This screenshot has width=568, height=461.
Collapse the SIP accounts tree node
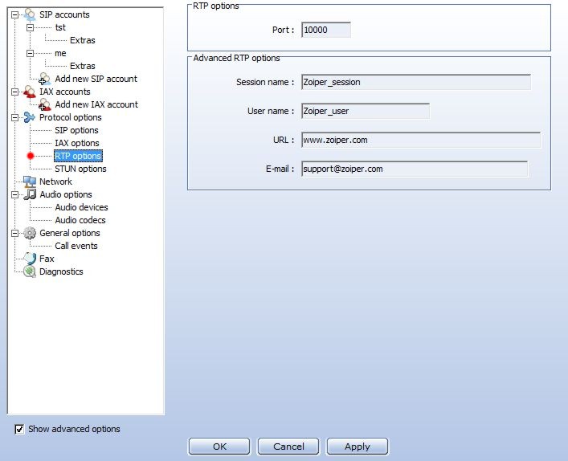pos(15,14)
